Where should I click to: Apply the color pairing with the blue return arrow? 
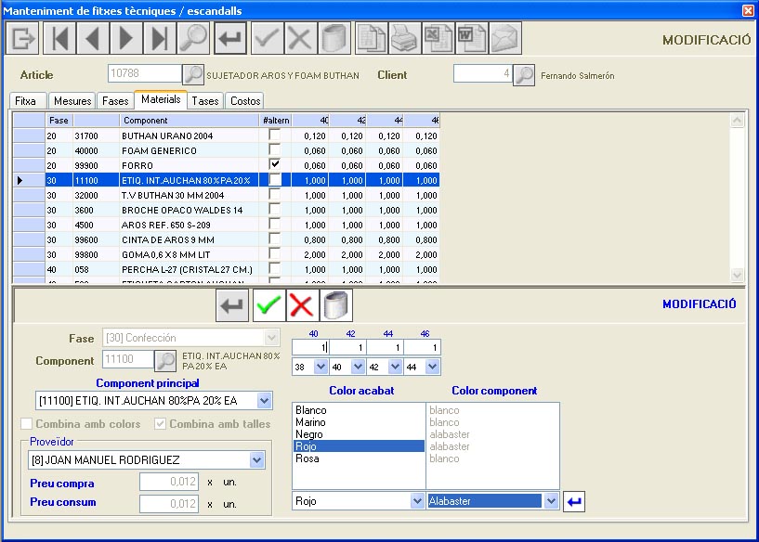click(574, 501)
